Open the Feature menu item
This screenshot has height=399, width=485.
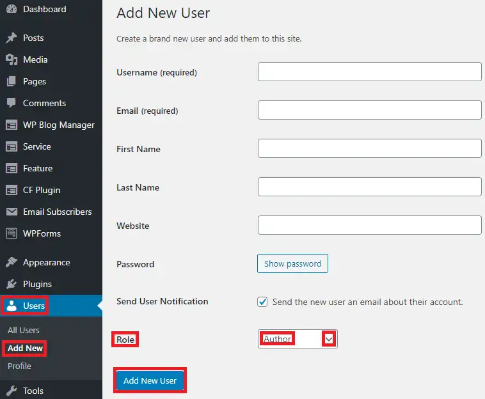point(38,168)
